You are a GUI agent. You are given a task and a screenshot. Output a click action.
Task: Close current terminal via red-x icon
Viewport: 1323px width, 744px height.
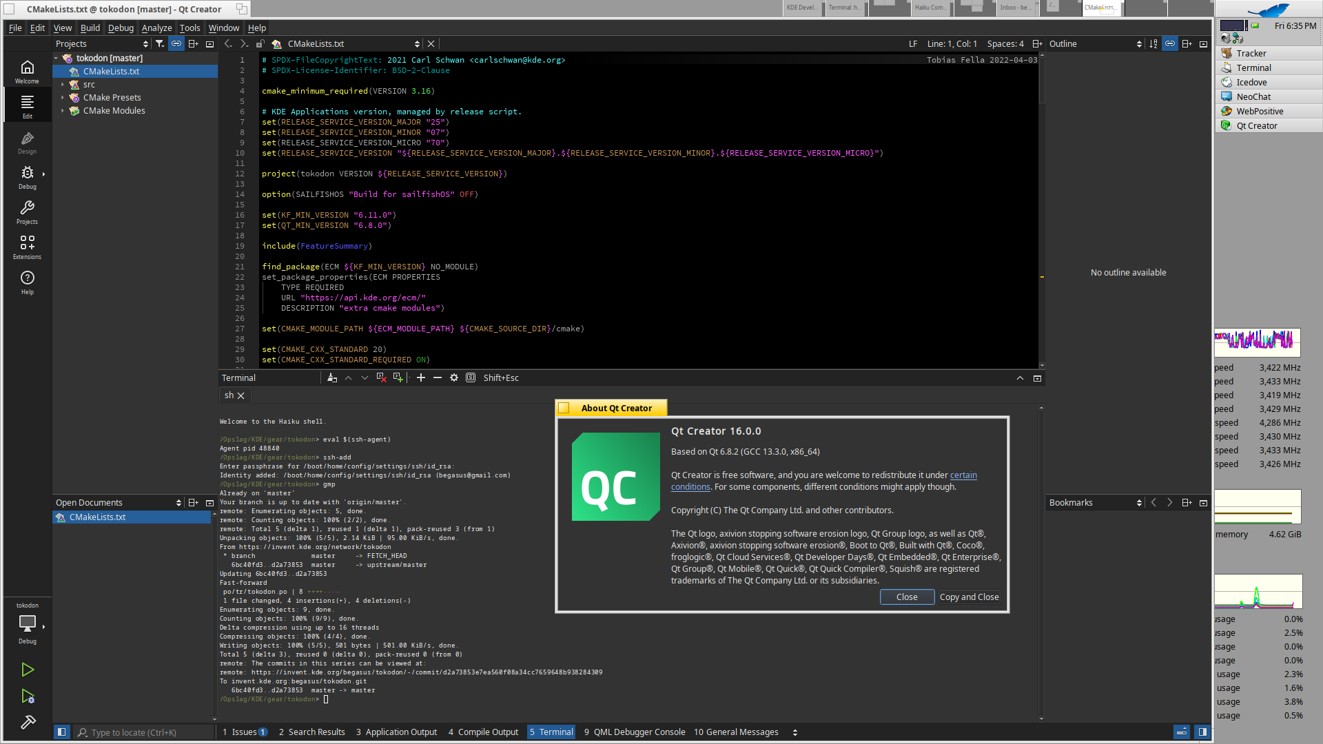tap(381, 378)
